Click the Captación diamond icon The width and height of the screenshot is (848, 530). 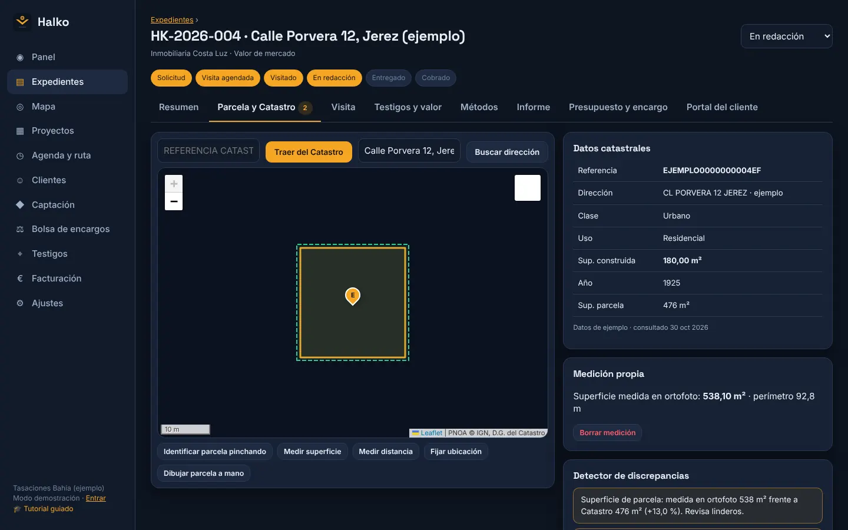tap(20, 205)
